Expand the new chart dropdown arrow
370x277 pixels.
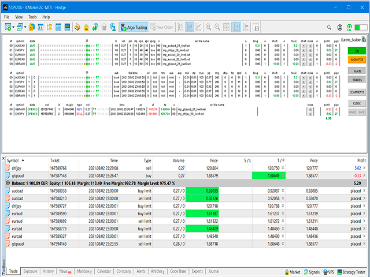13,27
